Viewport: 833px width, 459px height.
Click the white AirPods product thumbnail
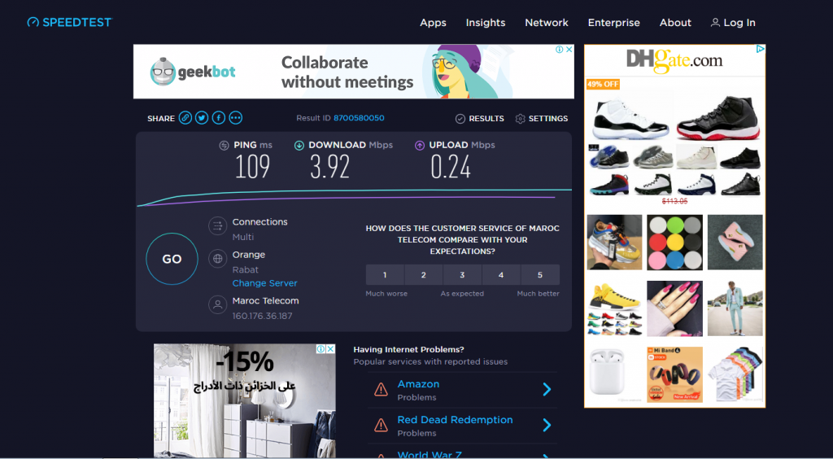[x=614, y=374]
